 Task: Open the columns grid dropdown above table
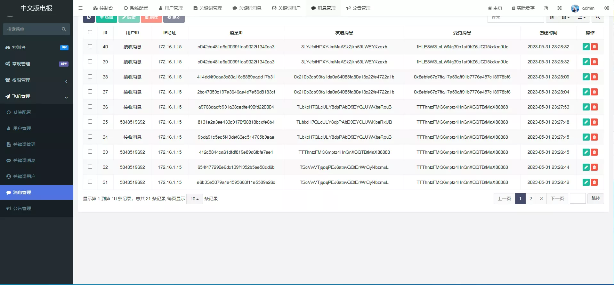566,18
